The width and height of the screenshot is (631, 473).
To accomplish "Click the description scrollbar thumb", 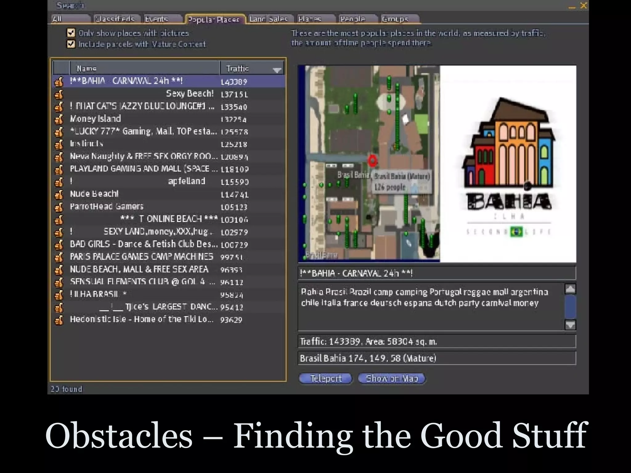I will [570, 307].
